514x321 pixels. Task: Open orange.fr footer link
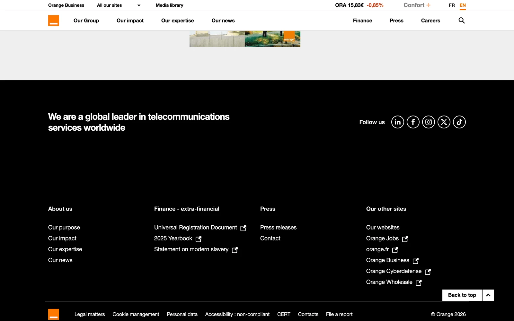pyautogui.click(x=377, y=249)
